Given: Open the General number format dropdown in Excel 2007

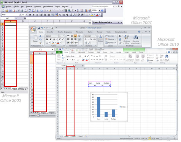Looking at the screenshot, I should (95, 36).
